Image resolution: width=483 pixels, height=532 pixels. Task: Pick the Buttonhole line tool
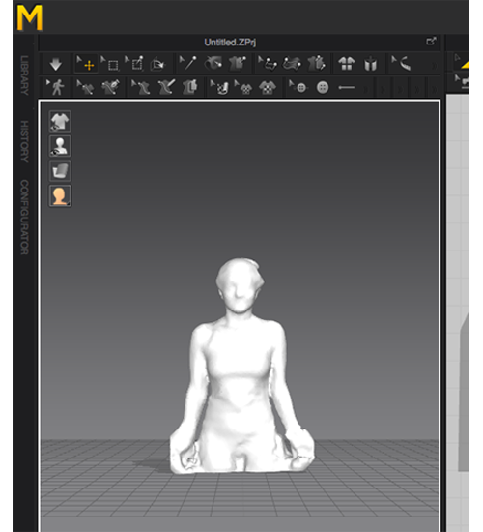tap(347, 87)
